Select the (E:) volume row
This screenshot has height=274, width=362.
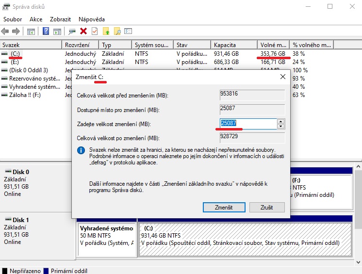[15, 62]
